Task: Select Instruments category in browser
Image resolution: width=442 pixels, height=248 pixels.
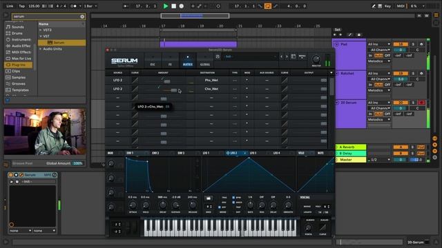Action: [19, 40]
